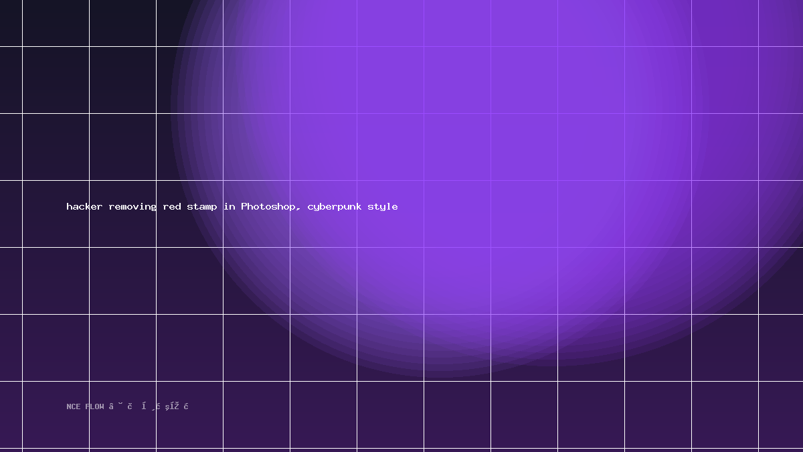Click the word "red" in the prompt
Image resolution: width=803 pixels, height=452 pixels.
[x=172, y=206]
